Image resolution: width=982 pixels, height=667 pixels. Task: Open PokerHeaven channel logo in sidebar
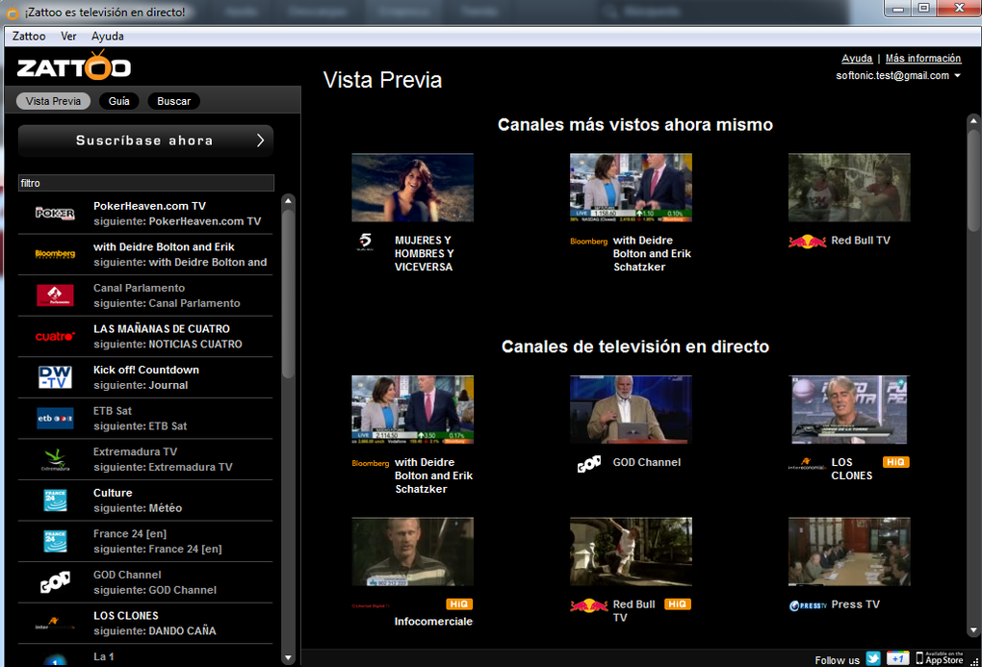coord(55,214)
